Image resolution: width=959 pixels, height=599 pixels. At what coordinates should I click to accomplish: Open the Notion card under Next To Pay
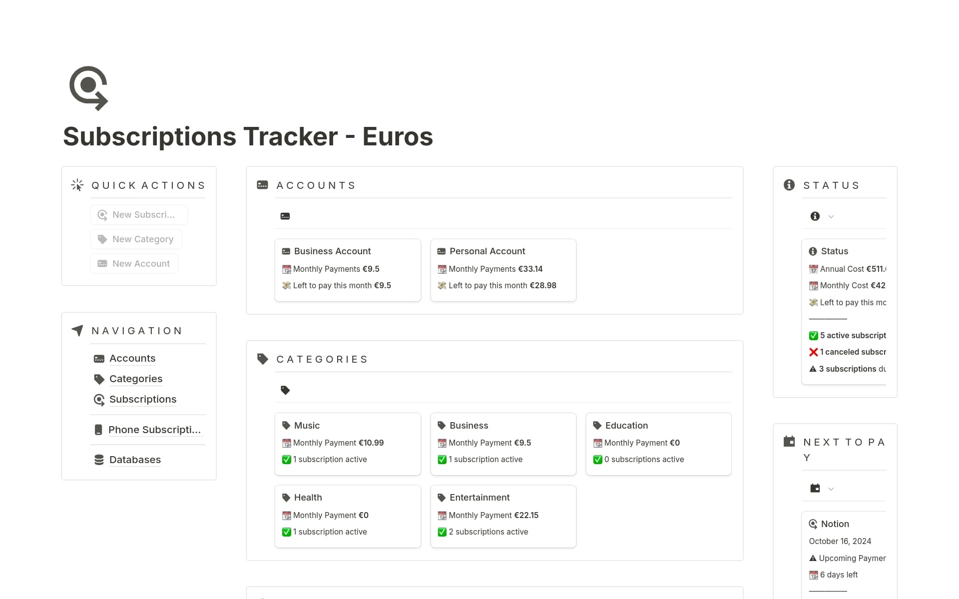click(835, 524)
